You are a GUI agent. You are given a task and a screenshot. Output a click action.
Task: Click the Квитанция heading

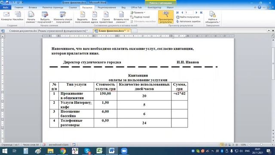pyautogui.click(x=138, y=75)
